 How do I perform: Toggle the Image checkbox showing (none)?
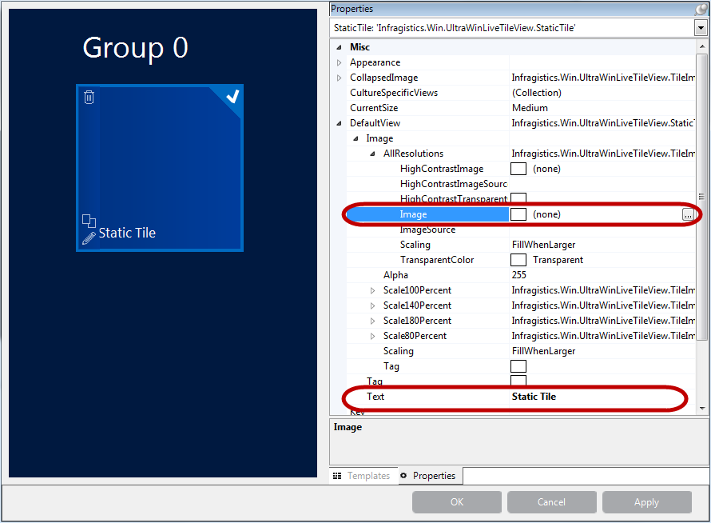pyautogui.click(x=518, y=214)
